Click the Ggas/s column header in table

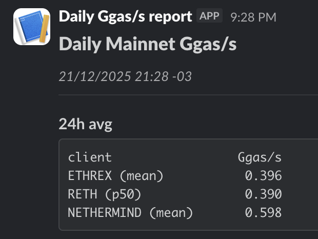[x=260, y=157]
